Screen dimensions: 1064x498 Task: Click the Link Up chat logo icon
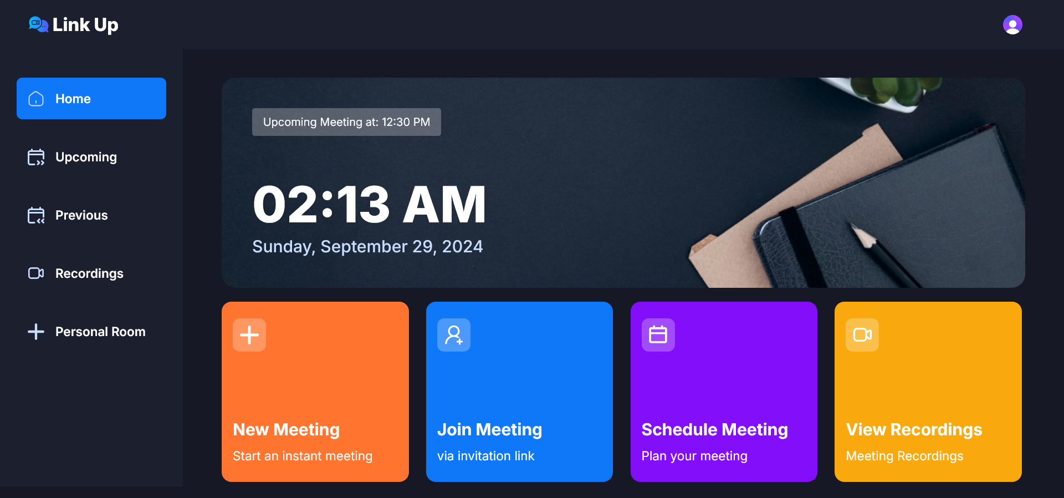click(38, 24)
